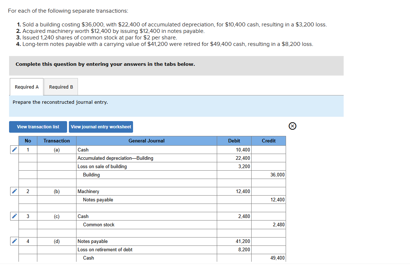The image size is (410, 265).
Task: Click the View journal entry worksheet button
Action: point(101,127)
